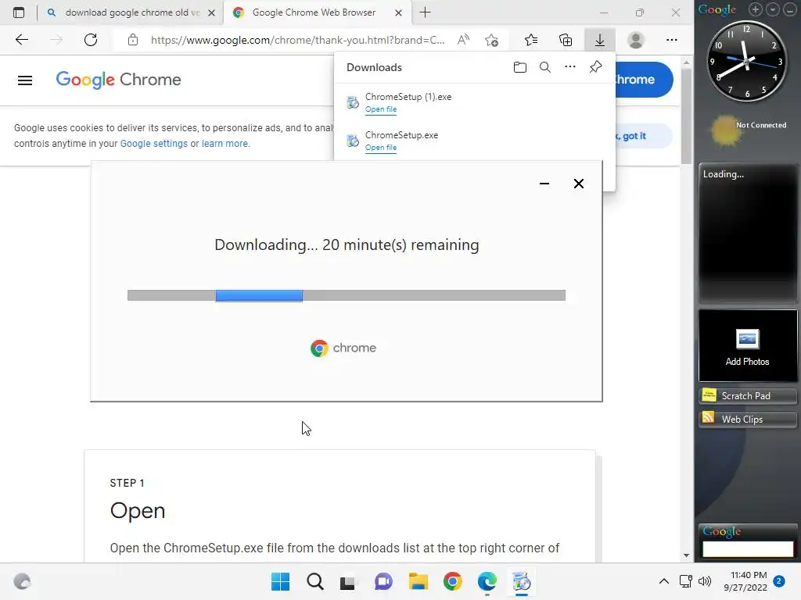Image resolution: width=801 pixels, height=600 pixels.
Task: Open the volume tray icon
Action: (705, 581)
